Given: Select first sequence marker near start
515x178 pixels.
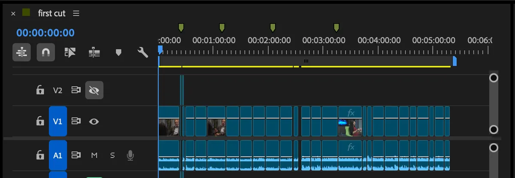Looking at the screenshot, I should (x=181, y=28).
